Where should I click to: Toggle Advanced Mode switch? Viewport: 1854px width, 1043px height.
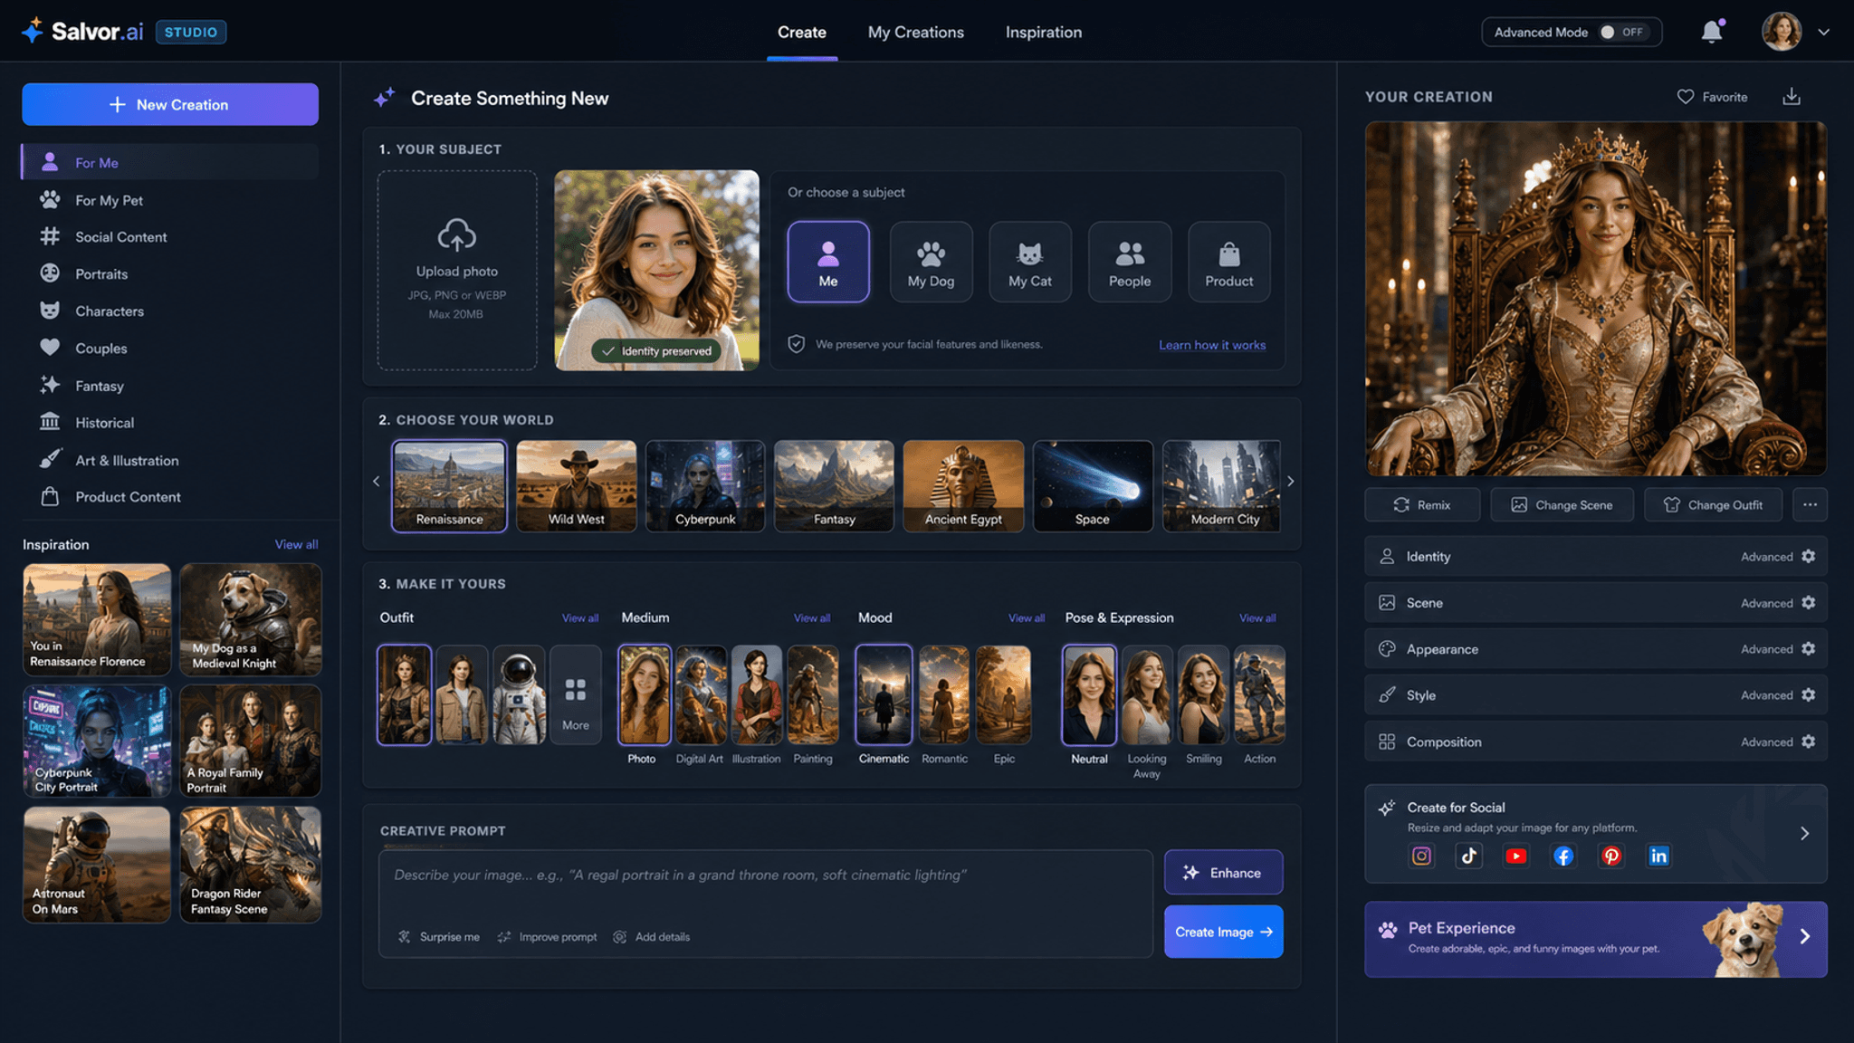(x=1625, y=32)
